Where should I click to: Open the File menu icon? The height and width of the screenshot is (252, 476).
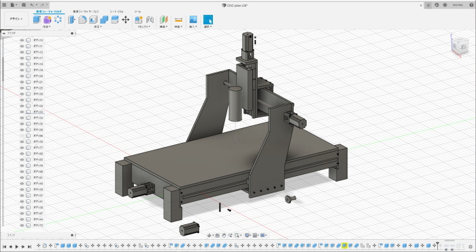13,5
